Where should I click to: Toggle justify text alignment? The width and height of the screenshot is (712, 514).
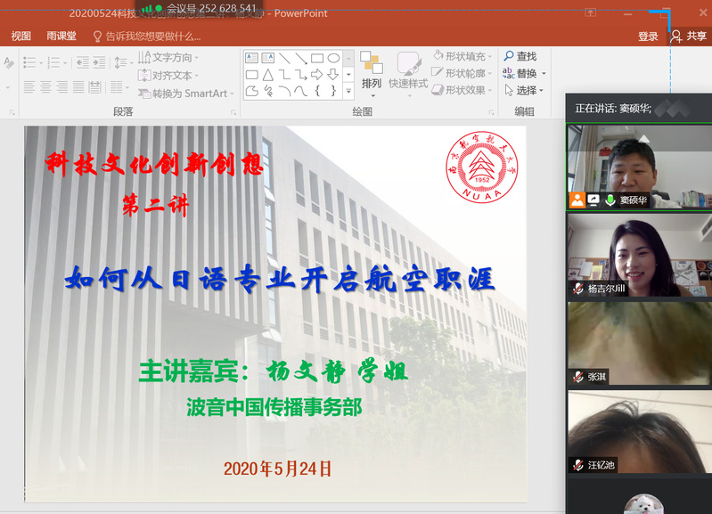[x=80, y=88]
